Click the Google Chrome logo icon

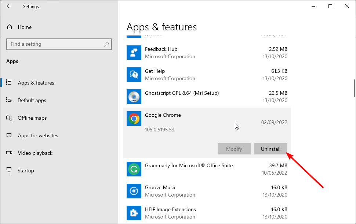[x=134, y=119]
